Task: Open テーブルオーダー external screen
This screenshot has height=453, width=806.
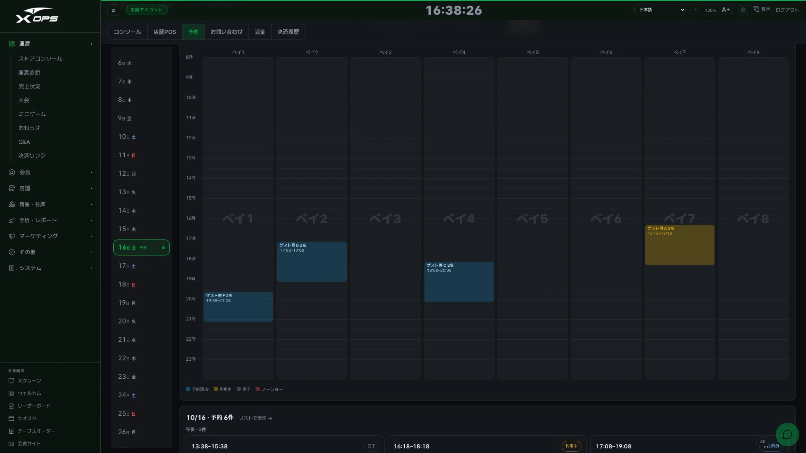Action: [32, 431]
